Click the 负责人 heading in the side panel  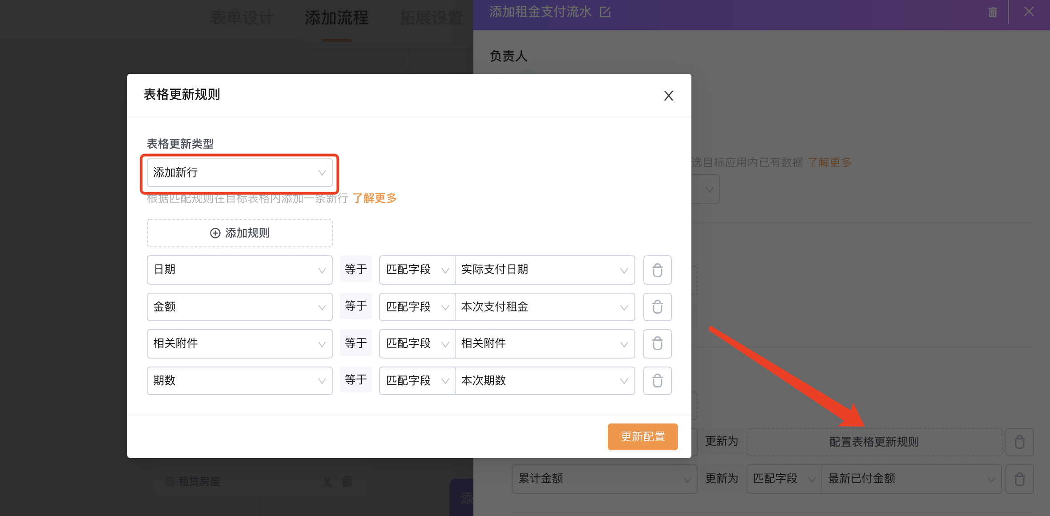(x=509, y=56)
